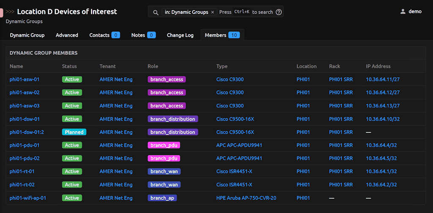Click Cisco ISR4451-X type for phi01-rt-02

point(234,185)
